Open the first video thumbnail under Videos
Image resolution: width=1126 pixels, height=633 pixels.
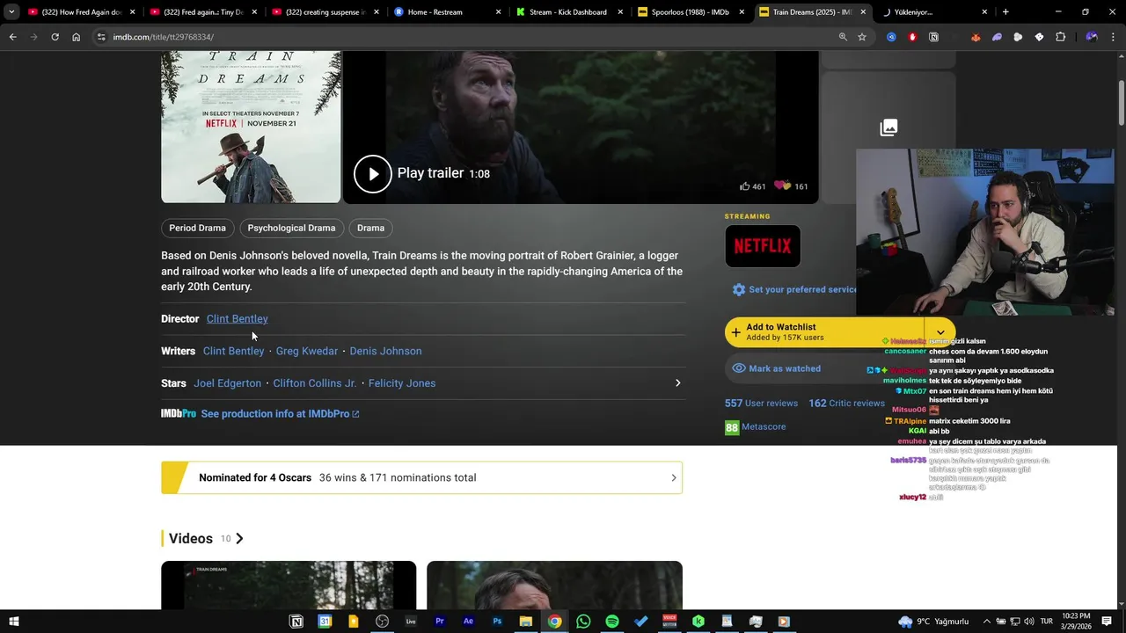tap(289, 586)
